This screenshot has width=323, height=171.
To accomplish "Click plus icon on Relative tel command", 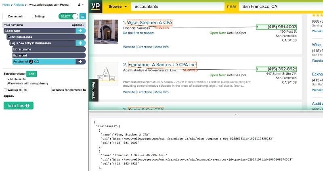I will click(x=80, y=62).
